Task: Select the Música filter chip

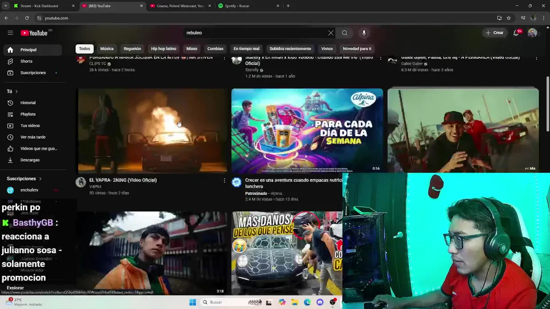Action: [107, 48]
